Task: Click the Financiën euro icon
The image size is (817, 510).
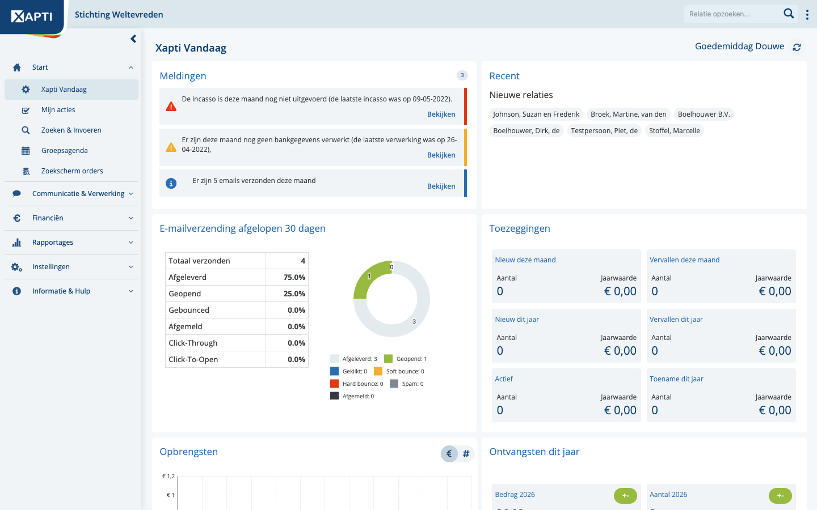Action: [x=17, y=218]
